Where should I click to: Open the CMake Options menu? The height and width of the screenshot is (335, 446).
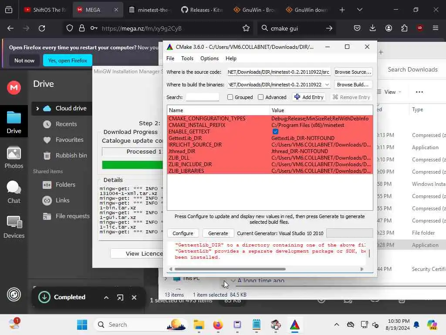(209, 58)
